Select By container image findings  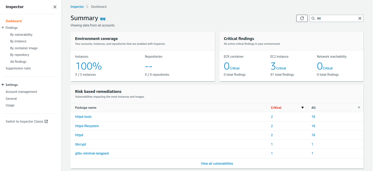24,48
